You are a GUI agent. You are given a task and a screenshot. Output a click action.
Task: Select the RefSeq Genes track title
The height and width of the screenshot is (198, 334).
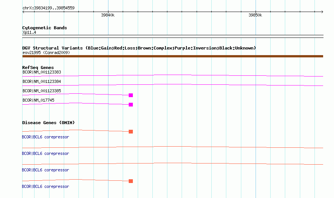coord(38,67)
